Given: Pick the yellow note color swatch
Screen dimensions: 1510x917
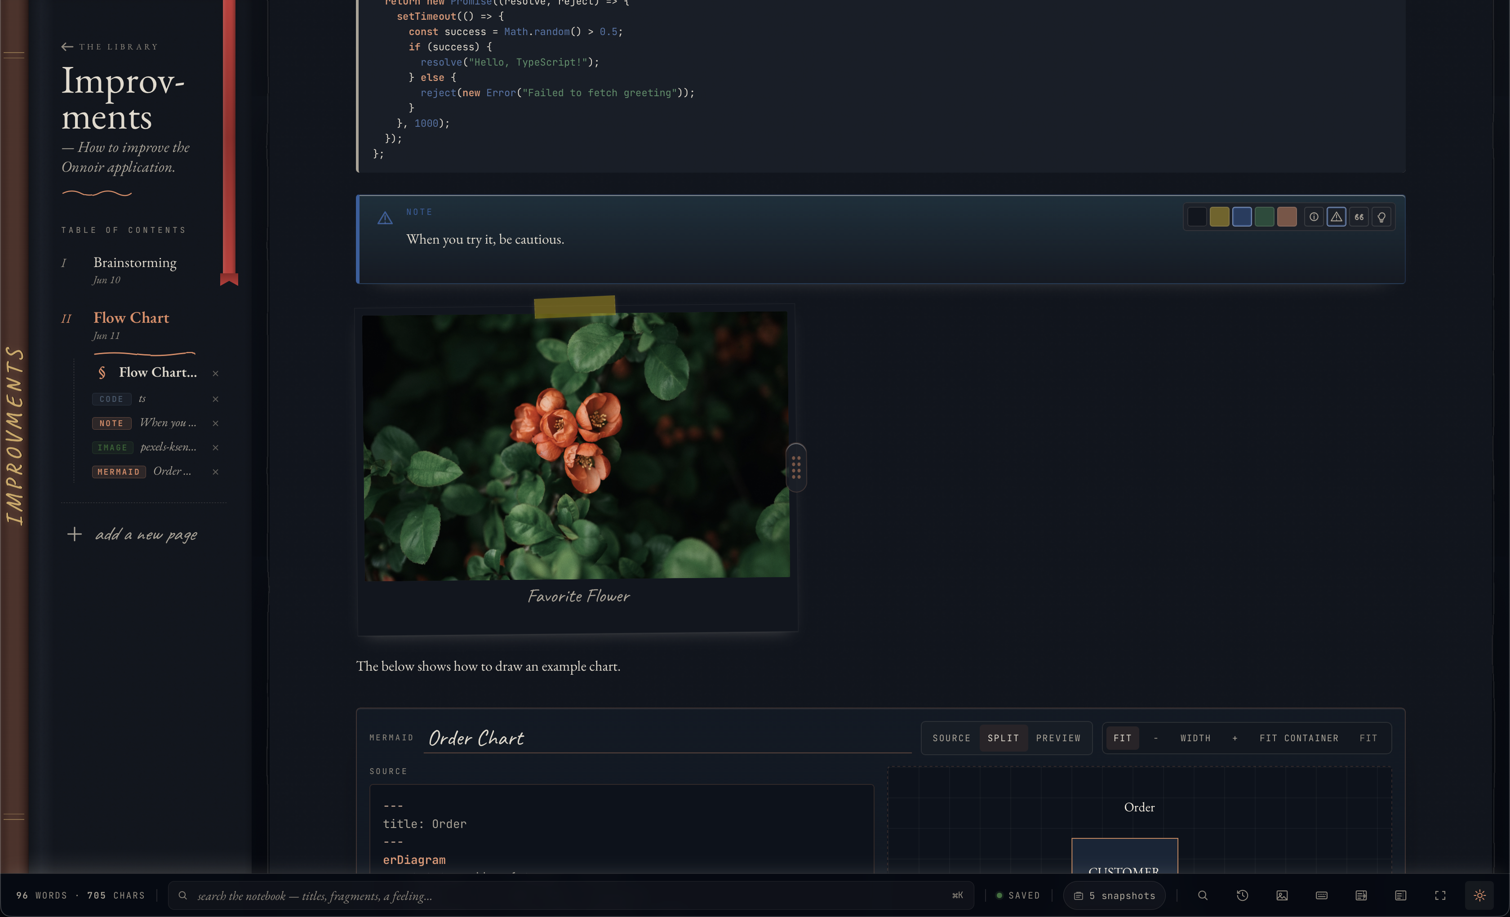Looking at the screenshot, I should (x=1220, y=217).
